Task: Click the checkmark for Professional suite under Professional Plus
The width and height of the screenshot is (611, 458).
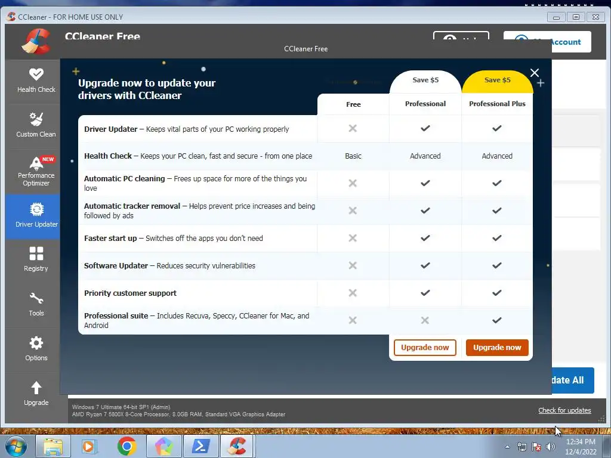Action: 497,320
